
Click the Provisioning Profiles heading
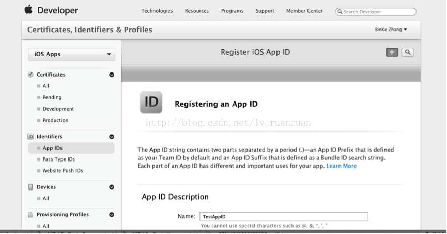[x=63, y=214]
